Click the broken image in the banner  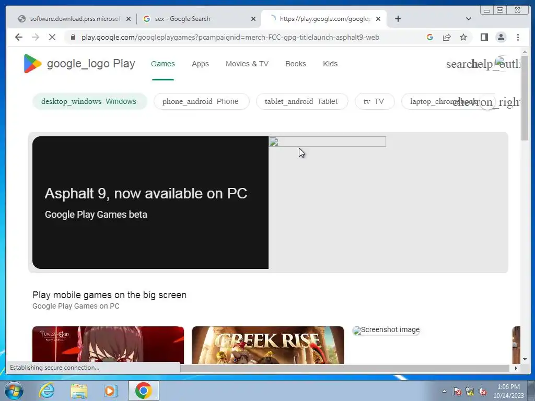pos(327,141)
